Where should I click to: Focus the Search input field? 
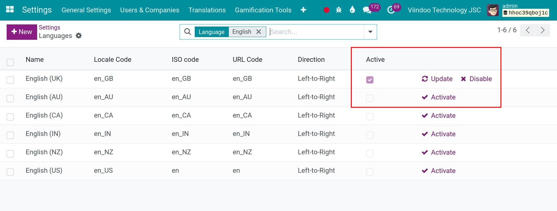point(316,32)
